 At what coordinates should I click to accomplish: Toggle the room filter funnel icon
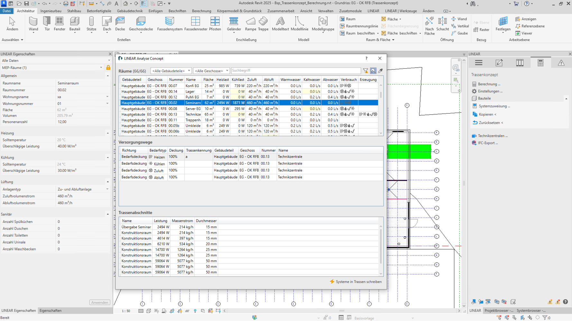coord(366,71)
